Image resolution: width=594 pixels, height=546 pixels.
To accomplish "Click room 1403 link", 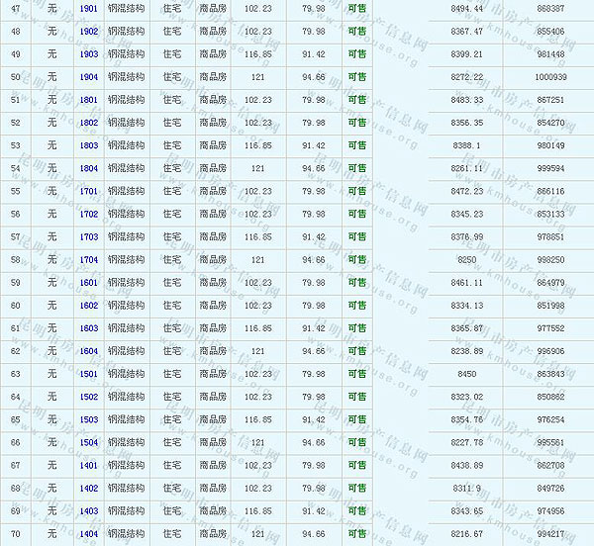I will (x=89, y=510).
